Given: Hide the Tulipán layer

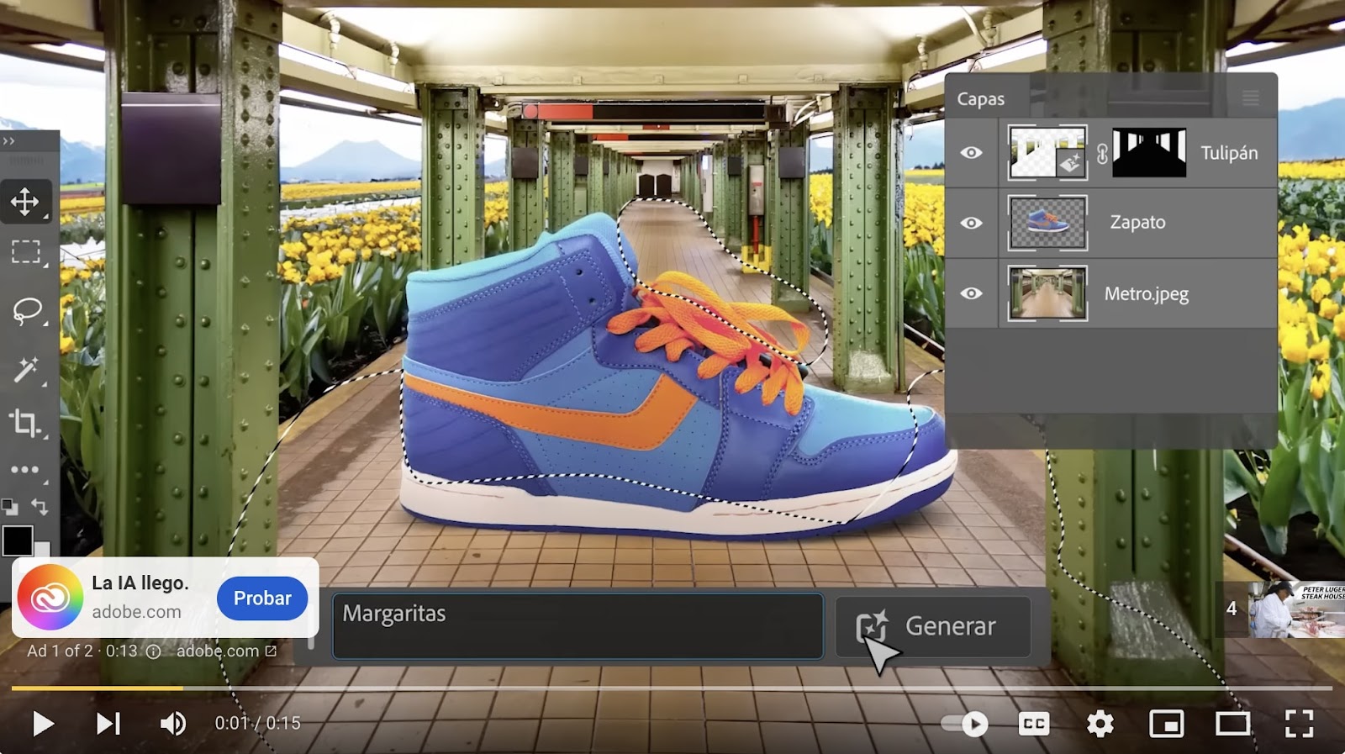Looking at the screenshot, I should (971, 153).
